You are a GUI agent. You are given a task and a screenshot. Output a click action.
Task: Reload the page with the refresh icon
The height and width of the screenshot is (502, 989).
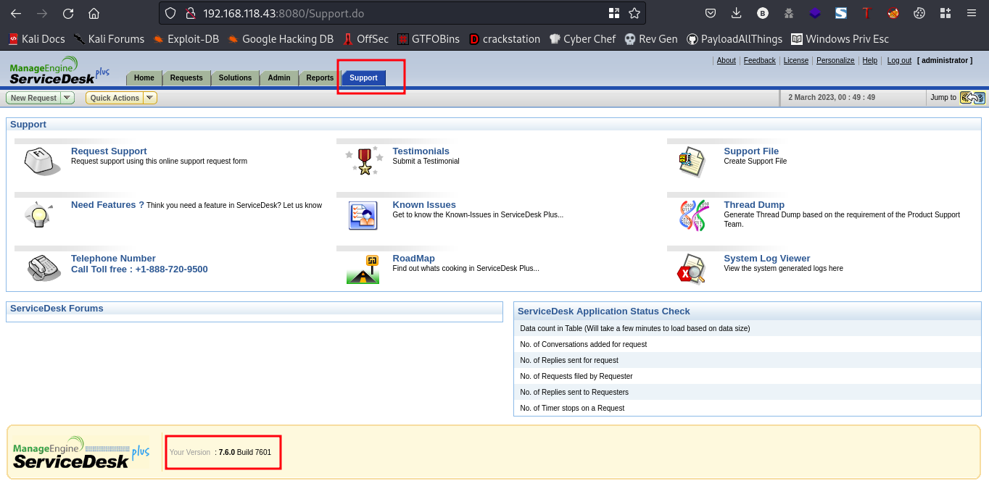(68, 13)
